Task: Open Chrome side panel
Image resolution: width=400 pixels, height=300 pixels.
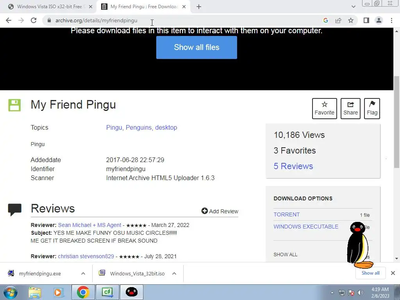Action: [x=366, y=20]
